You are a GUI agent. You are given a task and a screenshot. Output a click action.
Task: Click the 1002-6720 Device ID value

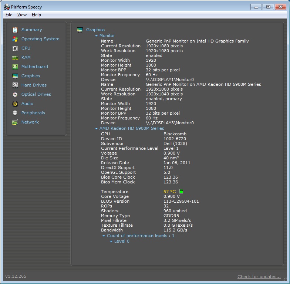coord(175,139)
